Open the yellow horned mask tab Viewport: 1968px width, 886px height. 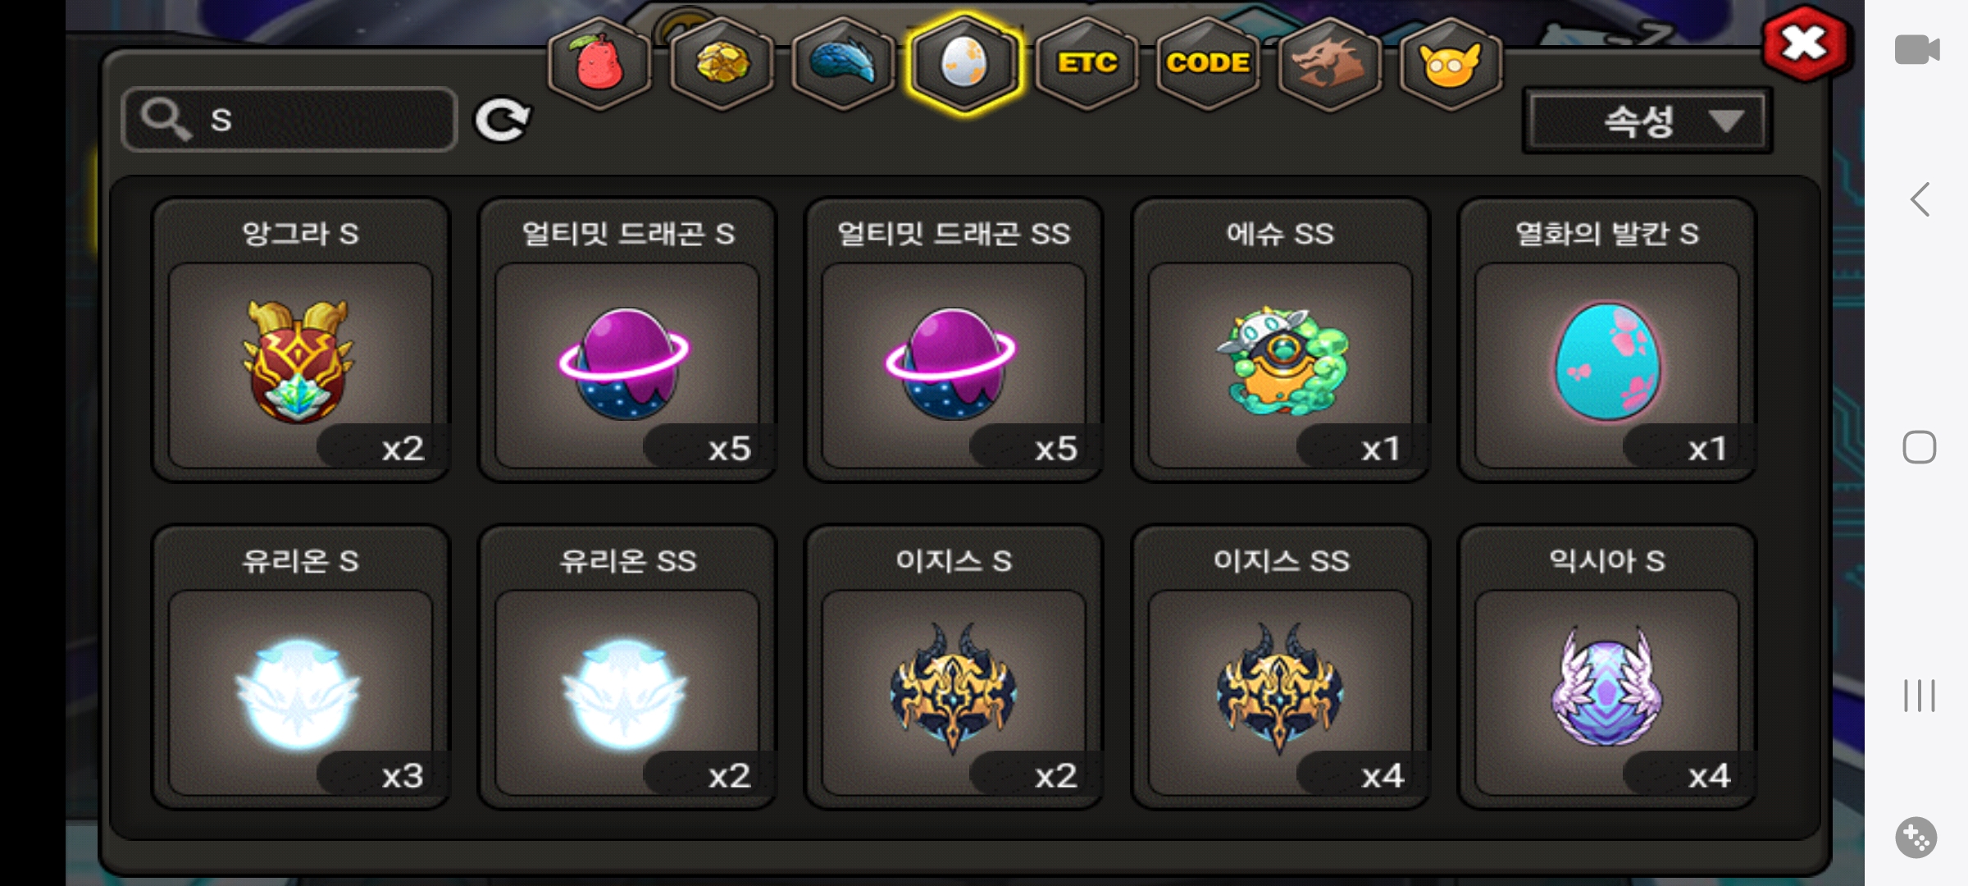tap(1451, 63)
